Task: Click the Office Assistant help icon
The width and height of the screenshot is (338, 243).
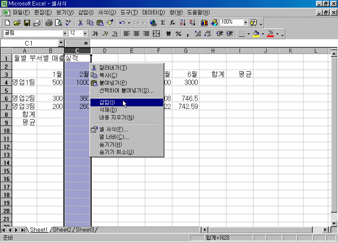Action: (253, 23)
